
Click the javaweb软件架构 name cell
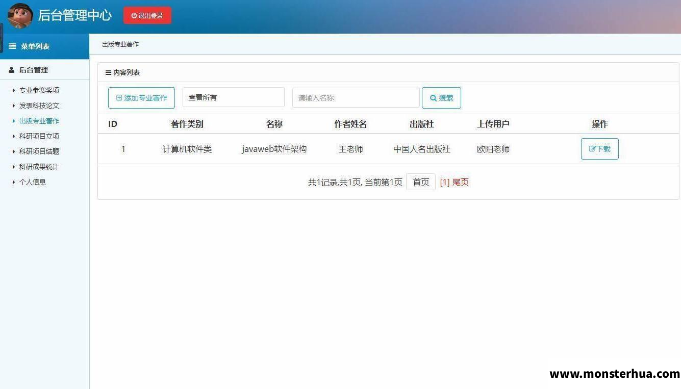point(274,149)
